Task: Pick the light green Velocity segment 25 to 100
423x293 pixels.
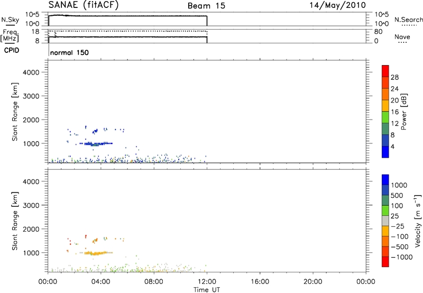Action: pyautogui.click(x=385, y=210)
